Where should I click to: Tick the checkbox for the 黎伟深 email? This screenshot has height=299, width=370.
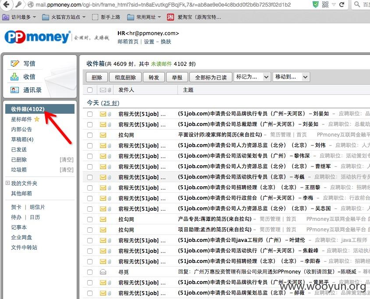[90, 156]
